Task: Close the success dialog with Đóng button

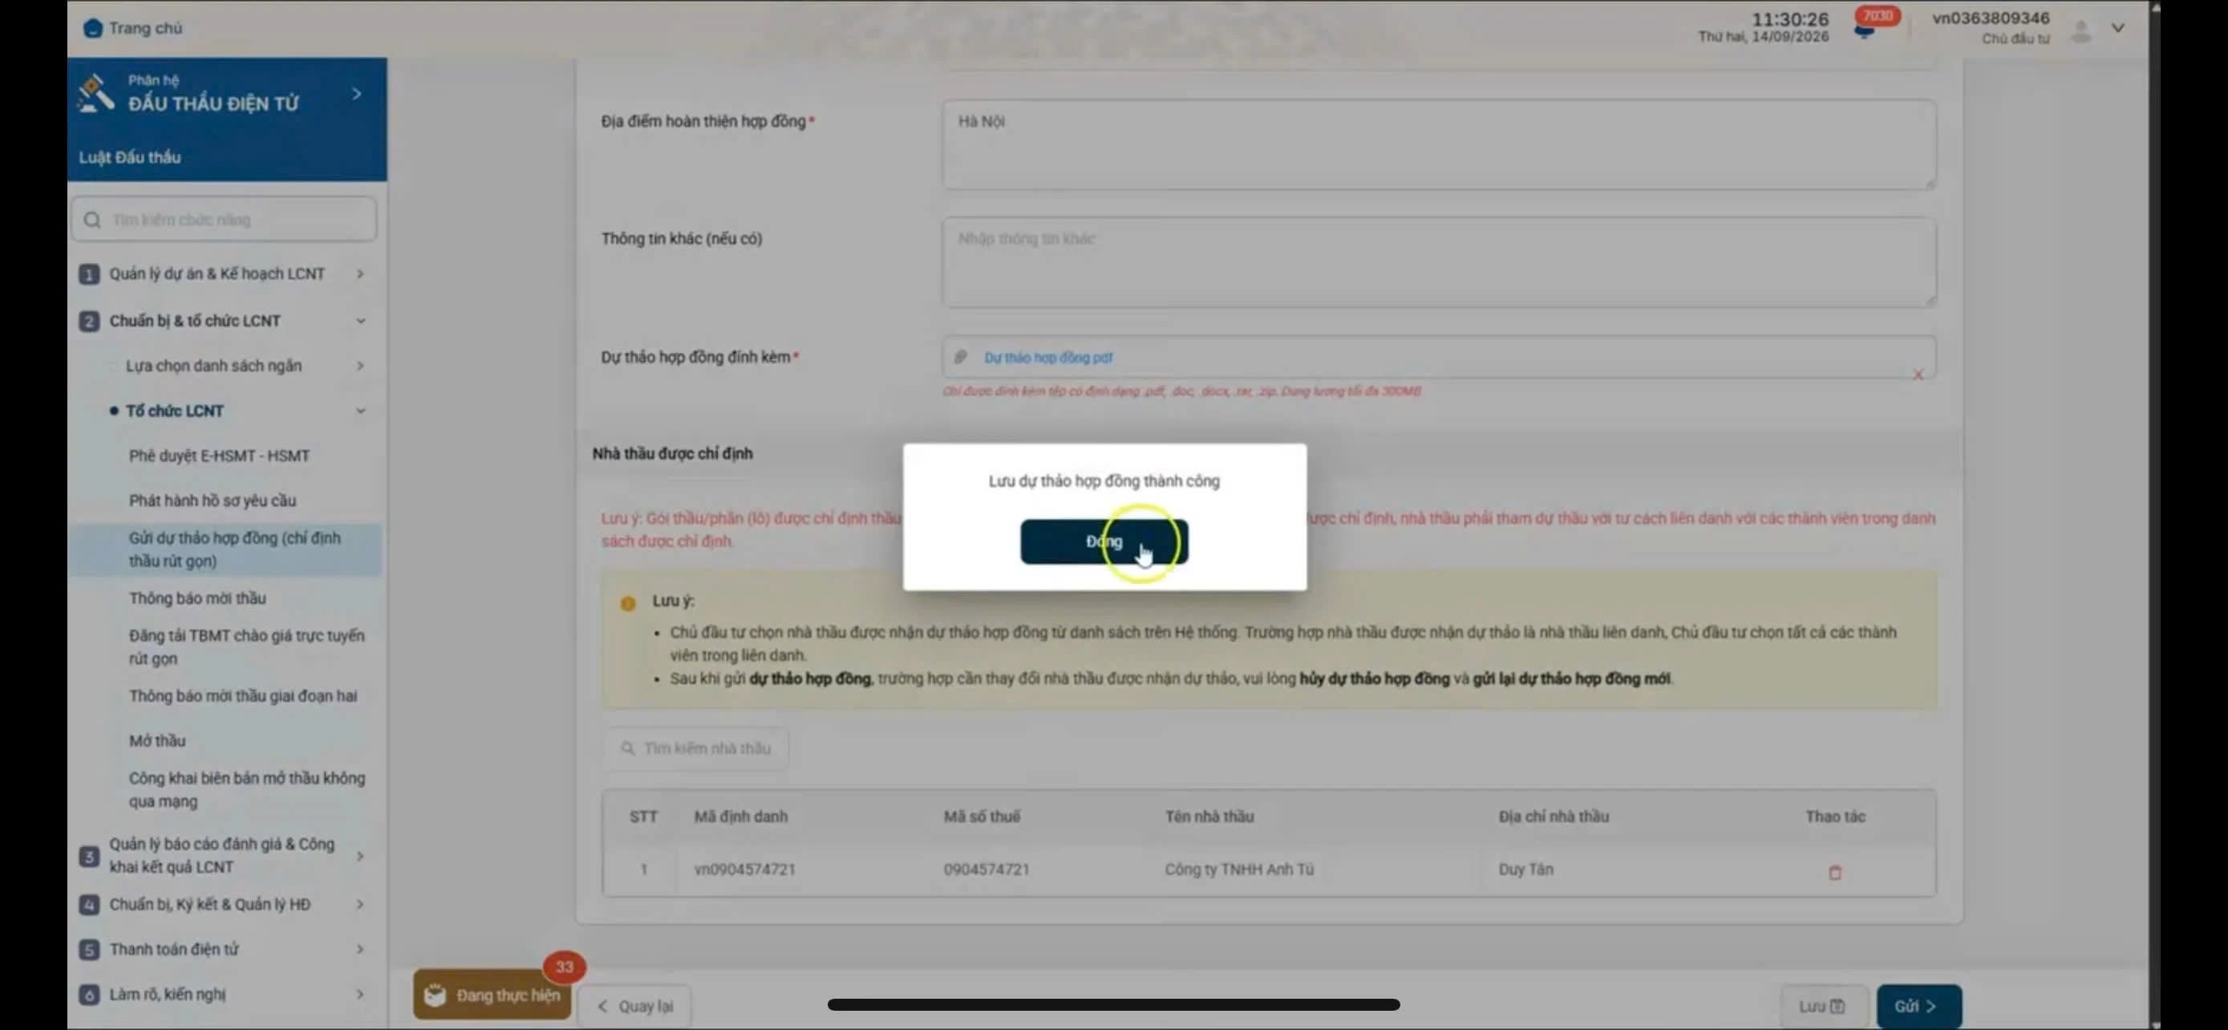Action: [1104, 541]
